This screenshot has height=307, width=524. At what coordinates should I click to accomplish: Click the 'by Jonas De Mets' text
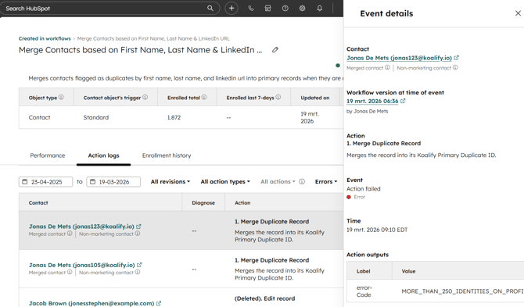[368, 112]
